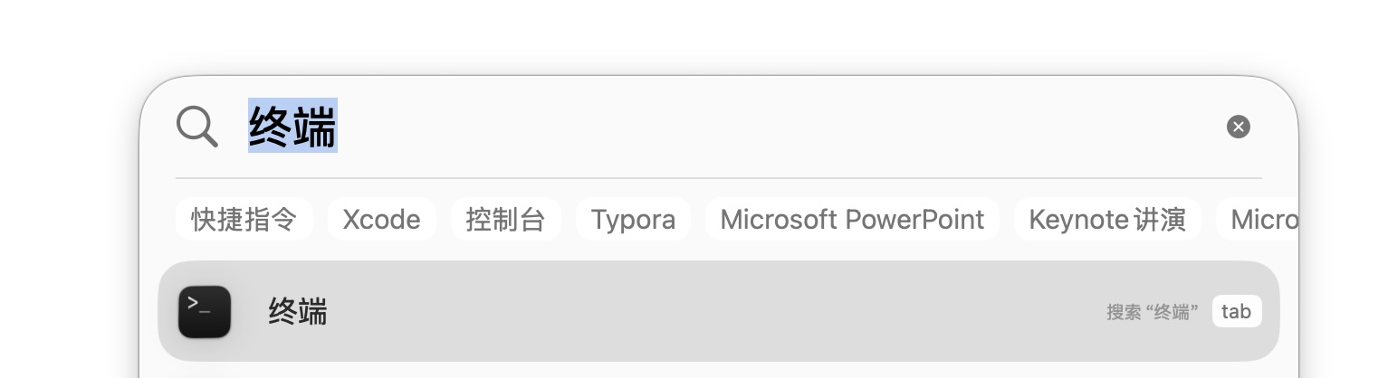Click the 搜索“终端” hint text
1388x378 pixels.
pyautogui.click(x=1153, y=312)
